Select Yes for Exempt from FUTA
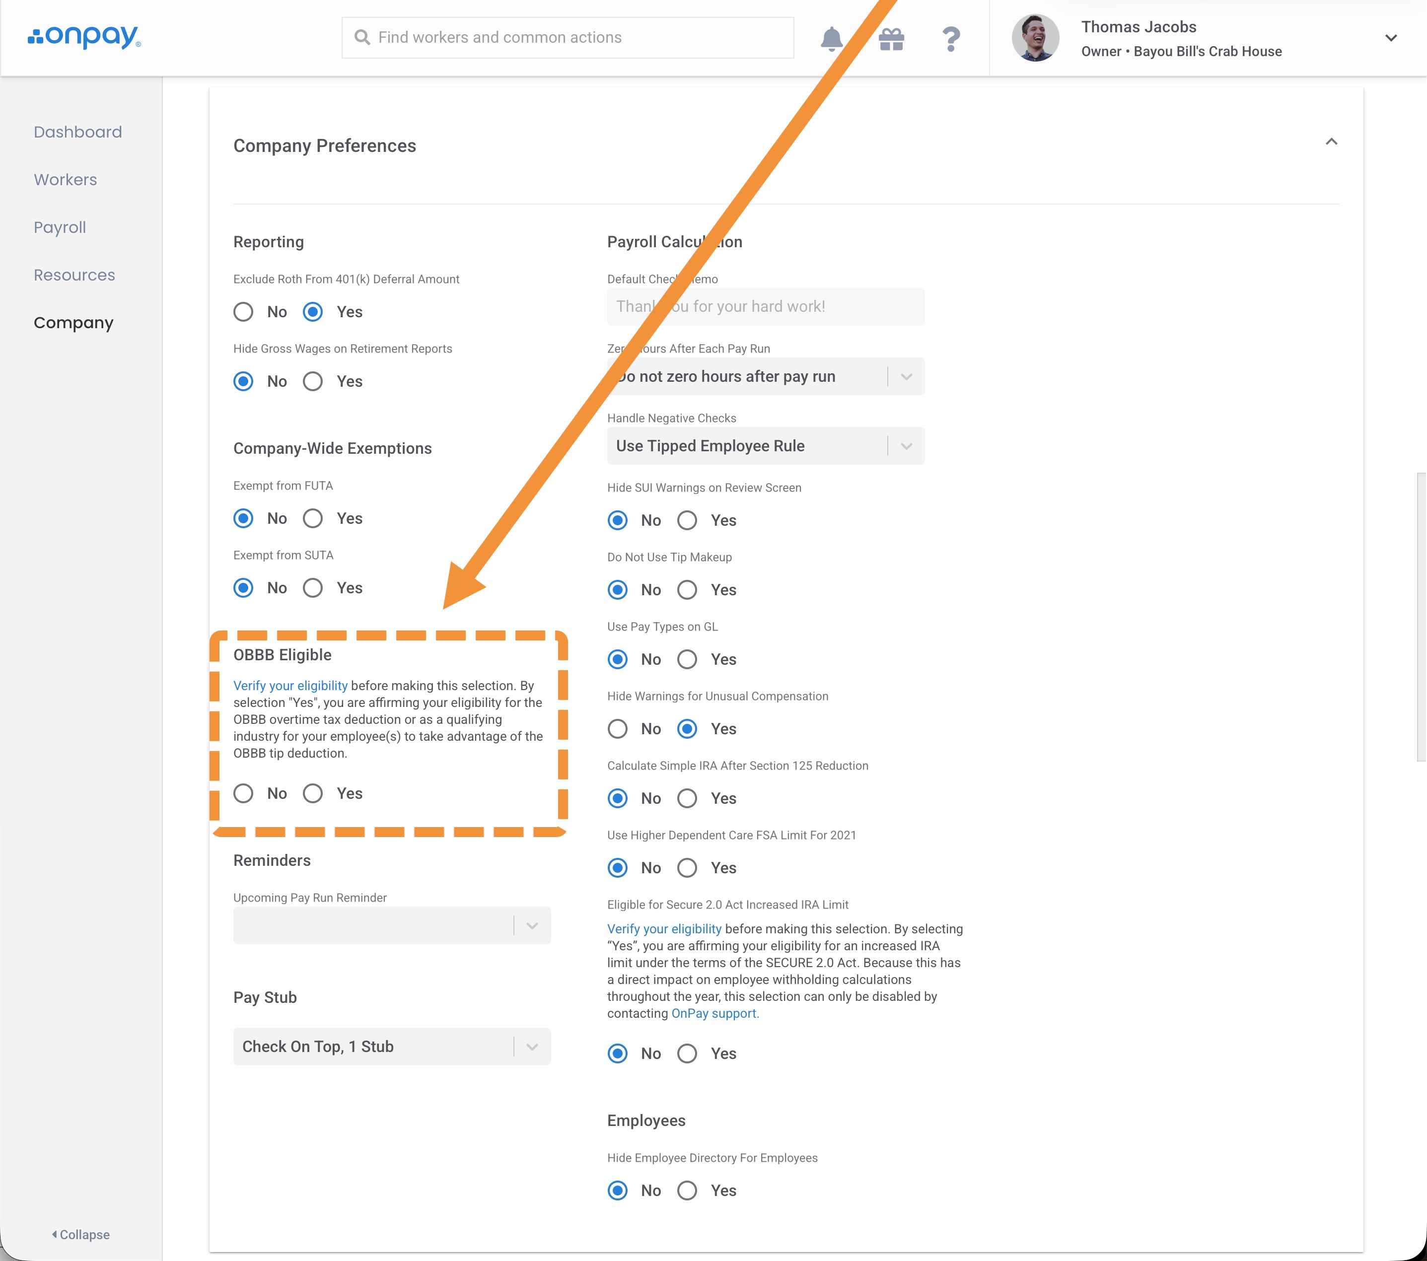 click(x=313, y=518)
